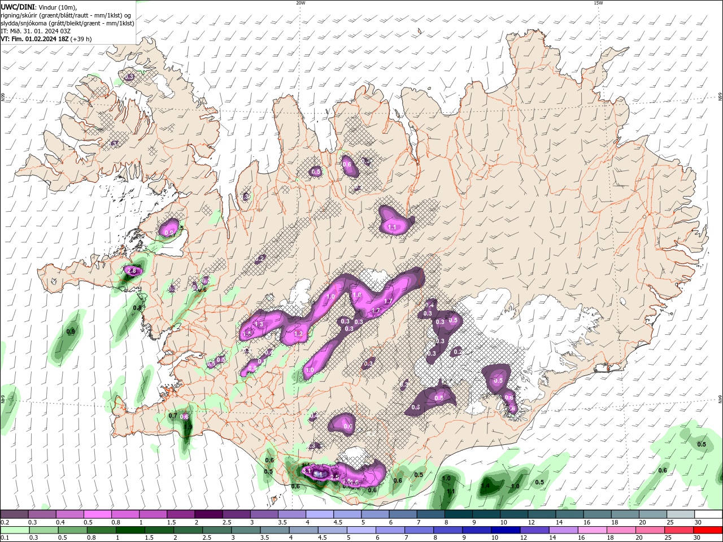The height and width of the screenshot is (542, 723).
Task: Pick the bright red swatch ending the bottom legend row
Action: (708, 530)
